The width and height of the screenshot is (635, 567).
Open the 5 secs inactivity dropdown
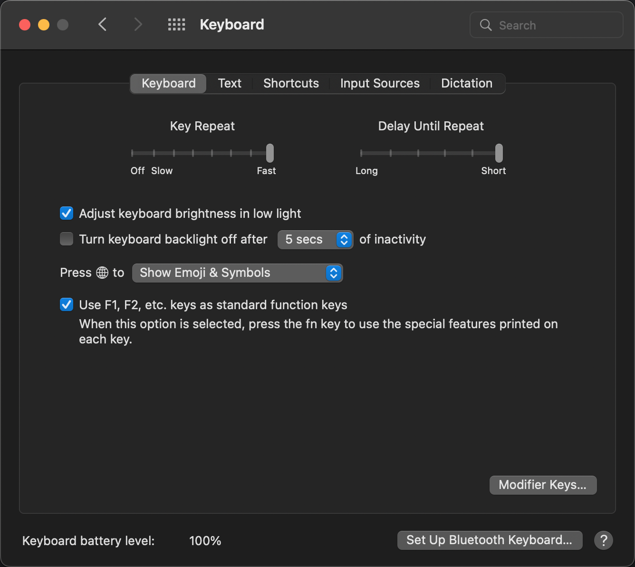[x=315, y=239]
